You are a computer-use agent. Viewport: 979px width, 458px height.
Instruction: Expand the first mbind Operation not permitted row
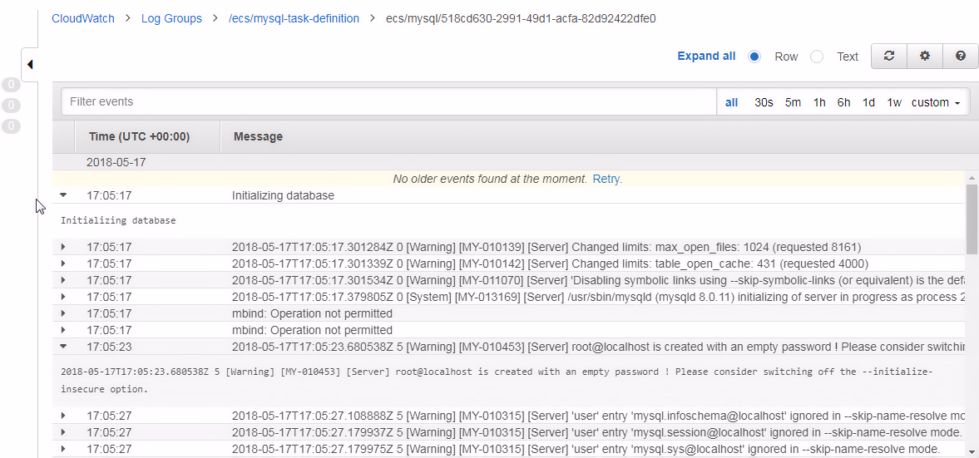[x=63, y=313]
